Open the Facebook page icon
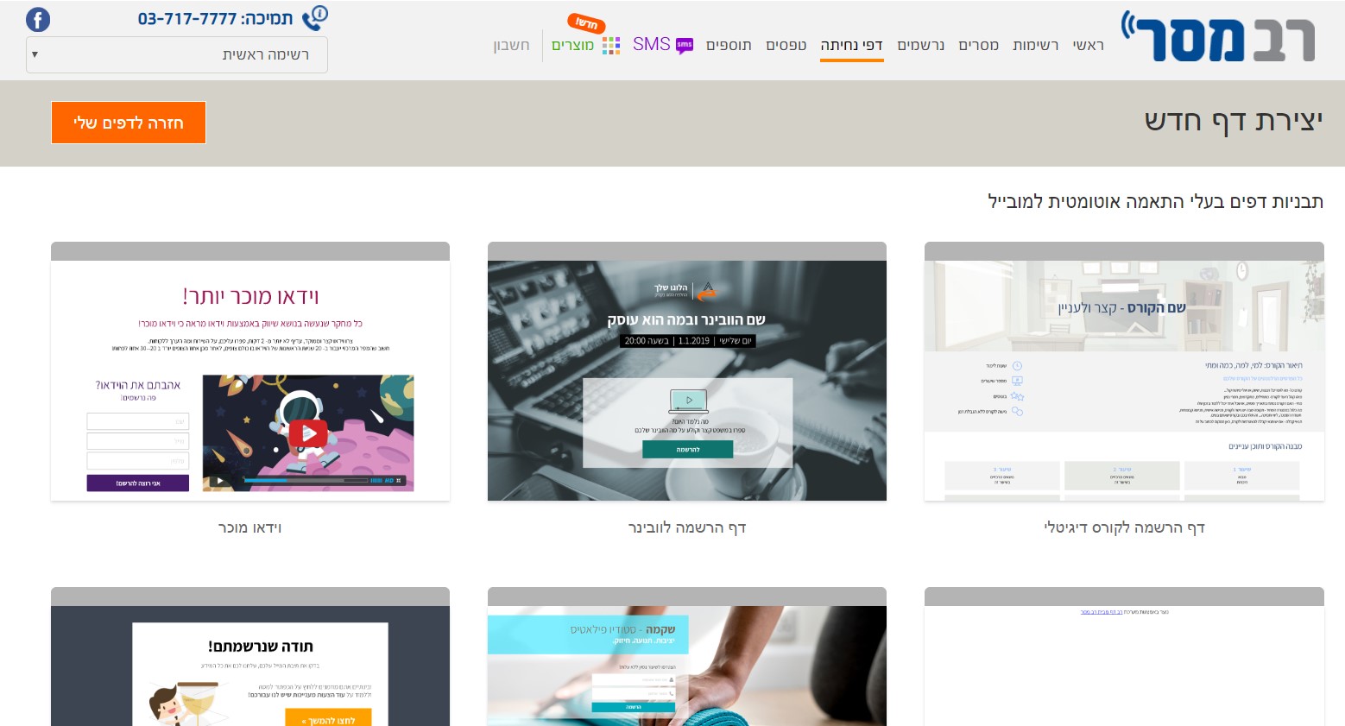 38,19
